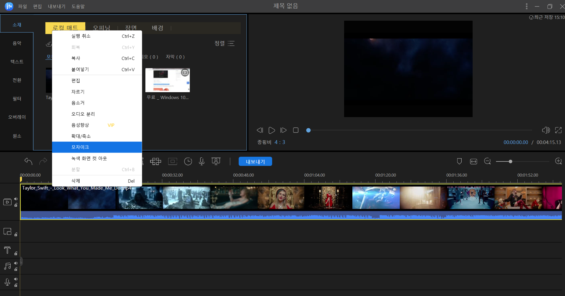565x296 pixels.
Task: Open the 정렬 sort options list
Action: (x=224, y=43)
